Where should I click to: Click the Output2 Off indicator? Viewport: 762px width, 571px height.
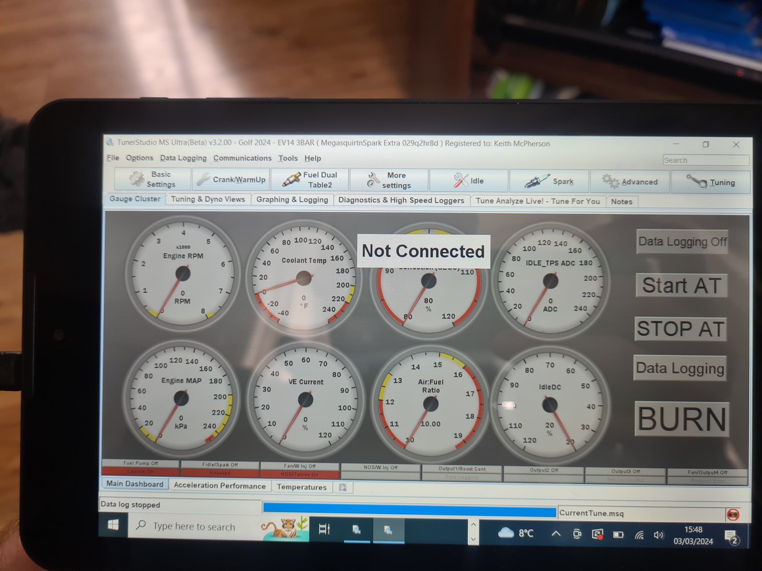[x=544, y=470]
